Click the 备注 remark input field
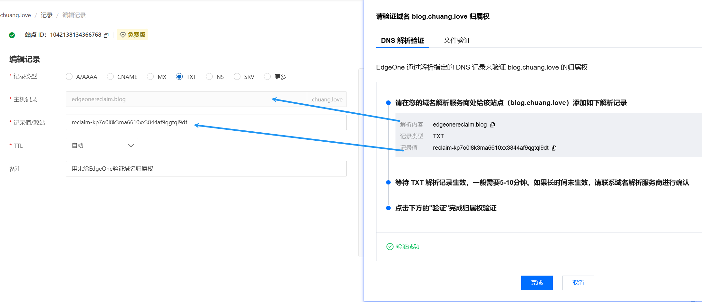Screen dimensions: 702x302 206,169
